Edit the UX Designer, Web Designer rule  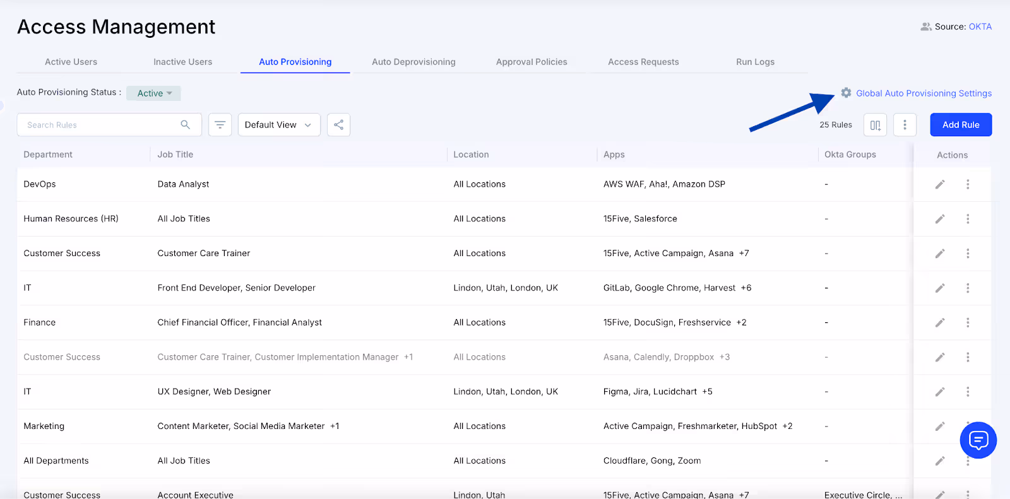(x=939, y=392)
